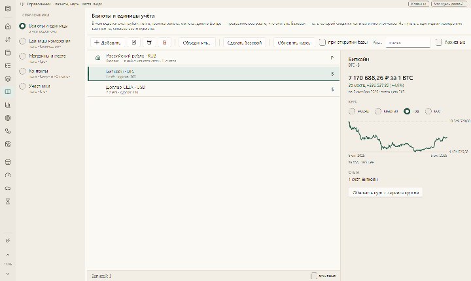Open the gauge speedometer sidebar icon

8,175
